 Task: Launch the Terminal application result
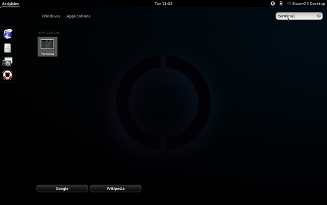[47, 47]
